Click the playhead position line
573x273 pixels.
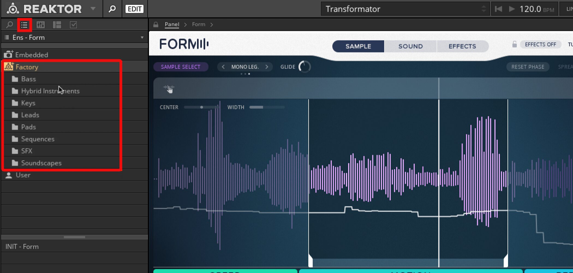click(439, 172)
